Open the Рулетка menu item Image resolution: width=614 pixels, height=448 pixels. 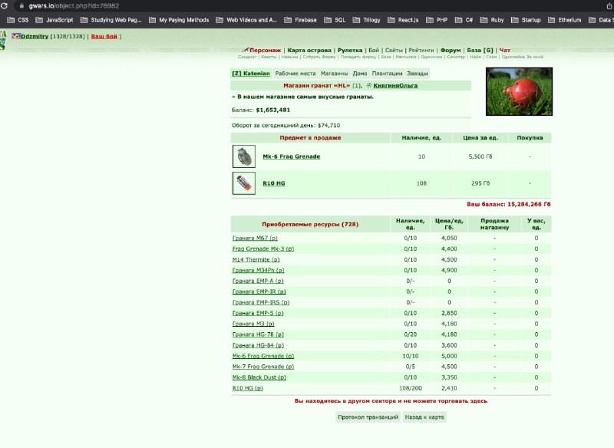click(350, 50)
